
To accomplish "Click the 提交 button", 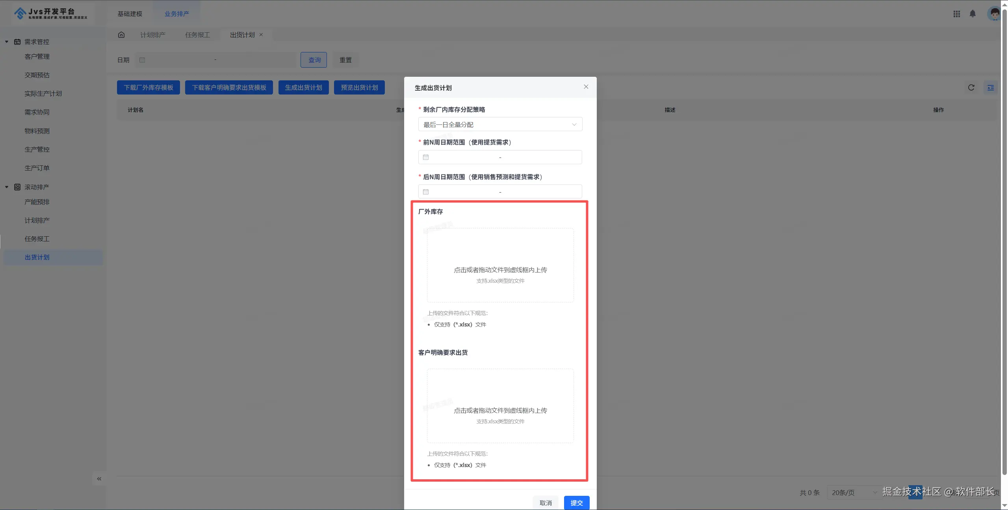I will pos(576,503).
